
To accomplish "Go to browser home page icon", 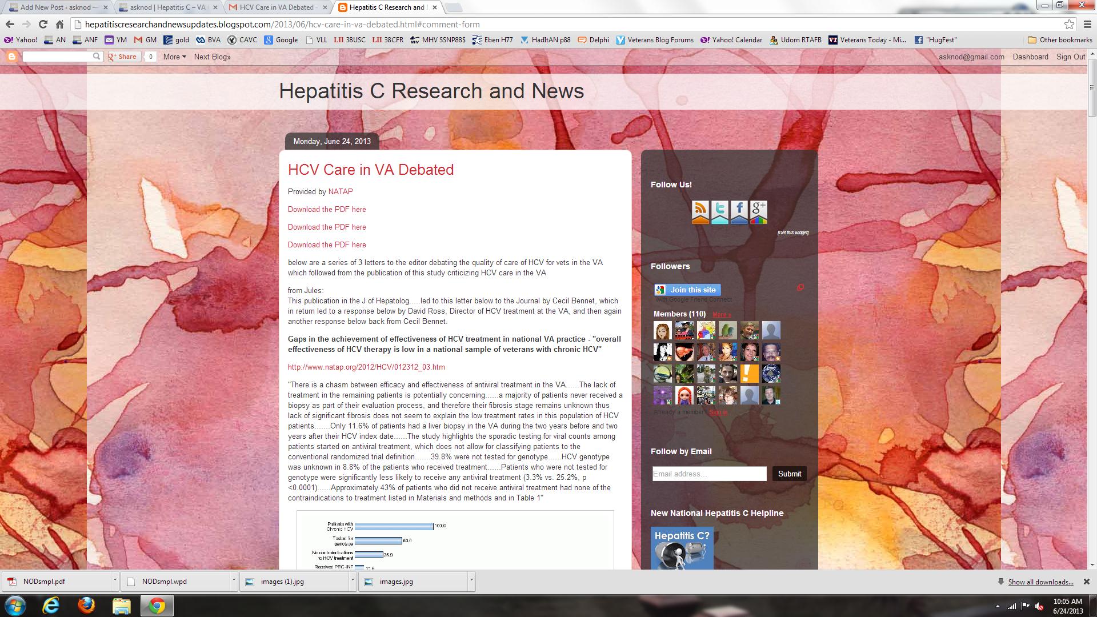I will pyautogui.click(x=59, y=24).
